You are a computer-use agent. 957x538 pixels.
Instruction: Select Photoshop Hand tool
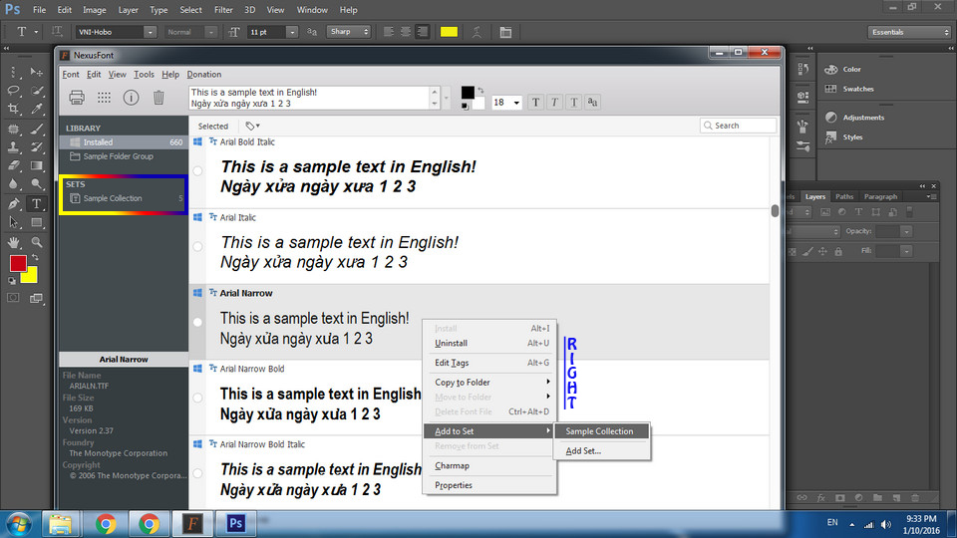pos(13,242)
